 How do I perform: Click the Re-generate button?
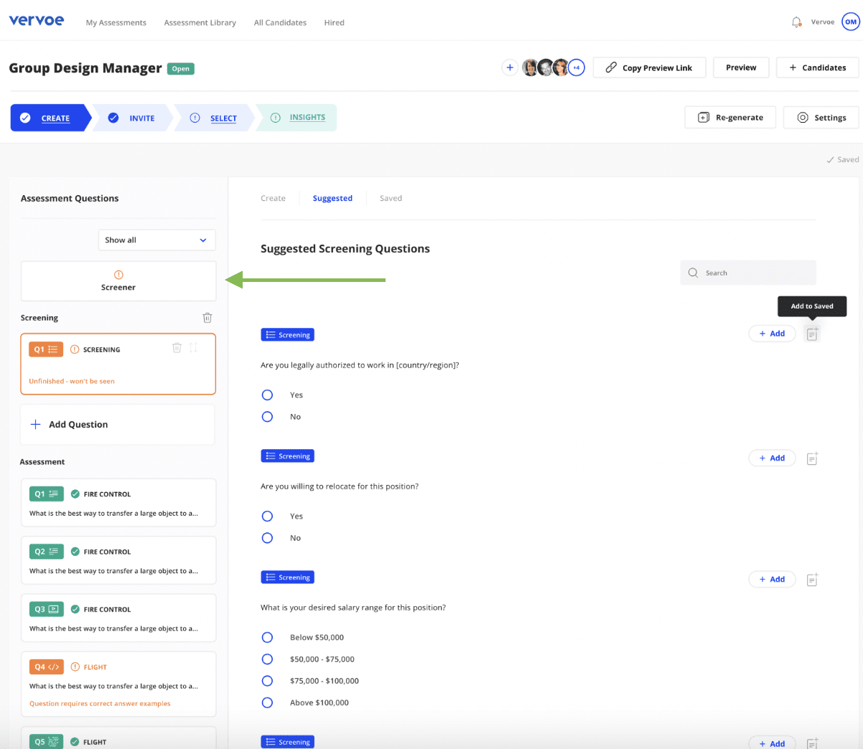click(729, 117)
